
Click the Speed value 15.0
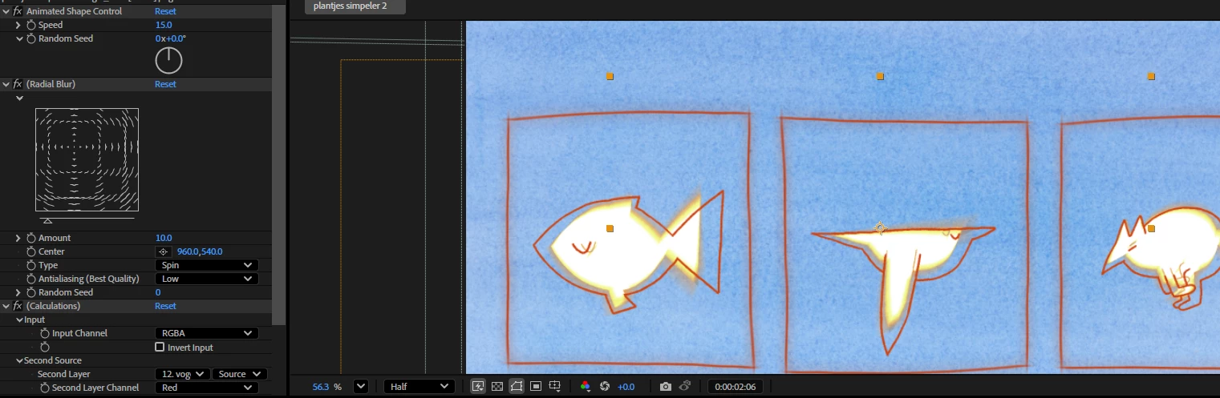click(164, 25)
